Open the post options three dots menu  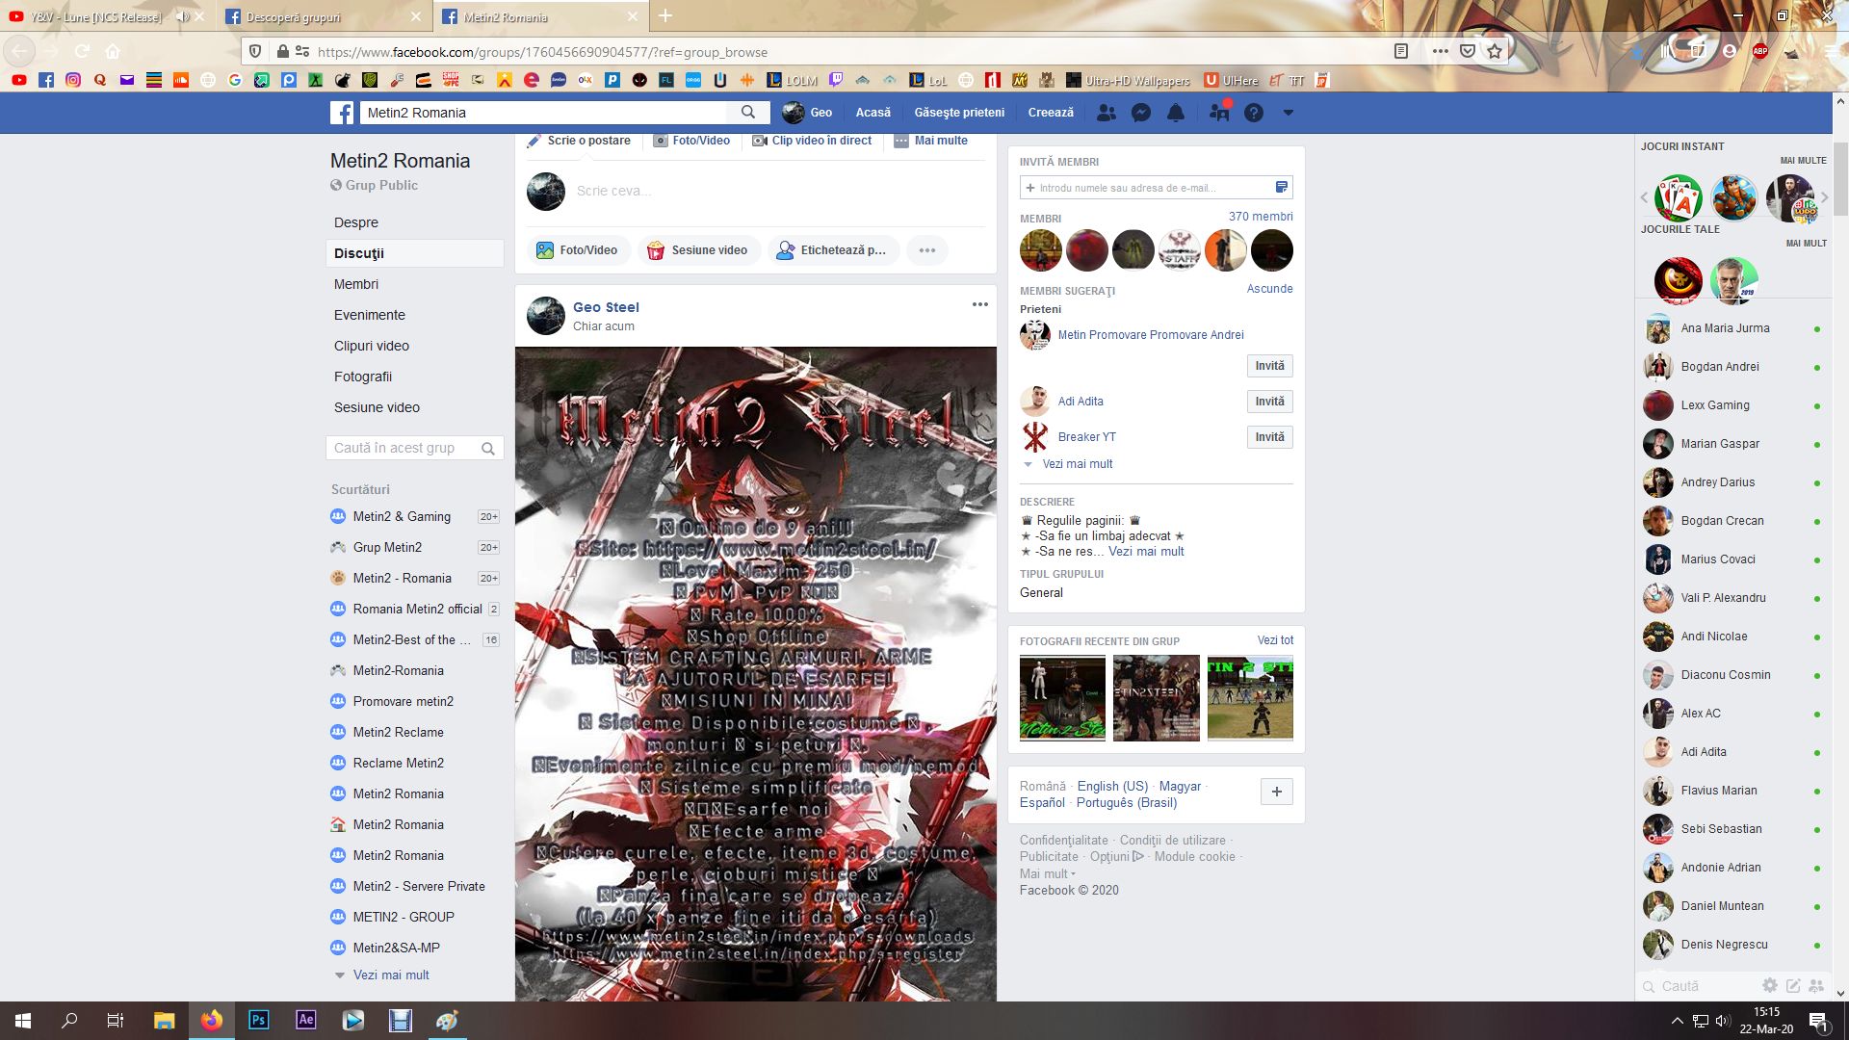tap(979, 304)
